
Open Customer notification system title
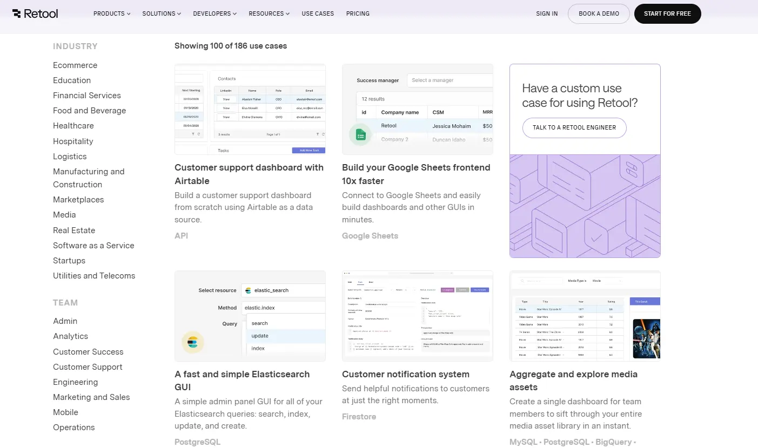(x=406, y=374)
